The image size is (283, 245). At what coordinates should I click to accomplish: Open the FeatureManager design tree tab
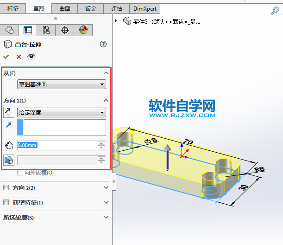9,30
